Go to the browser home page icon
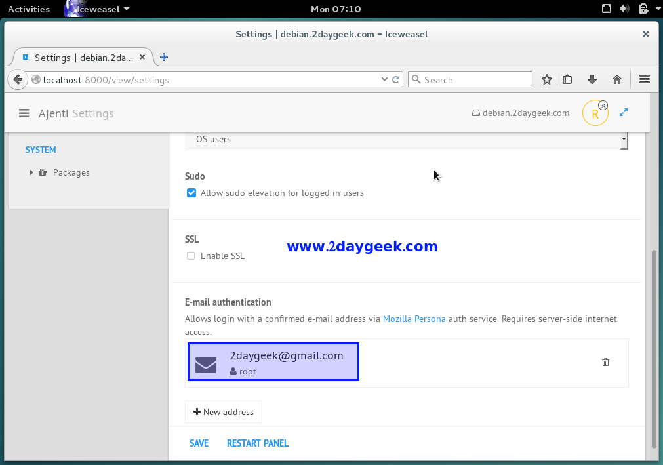 [617, 79]
